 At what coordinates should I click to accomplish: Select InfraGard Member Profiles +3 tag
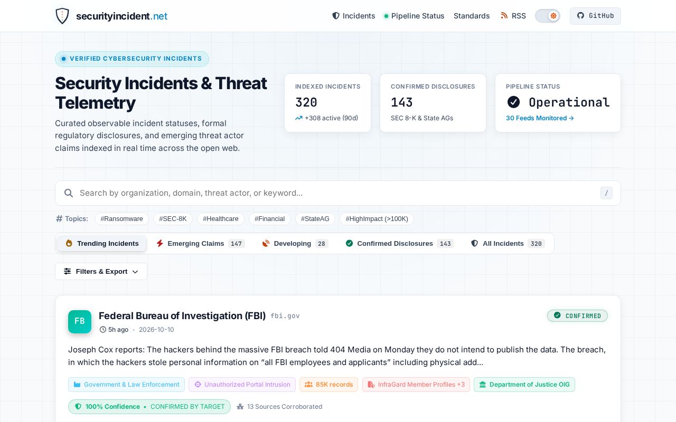tap(416, 385)
